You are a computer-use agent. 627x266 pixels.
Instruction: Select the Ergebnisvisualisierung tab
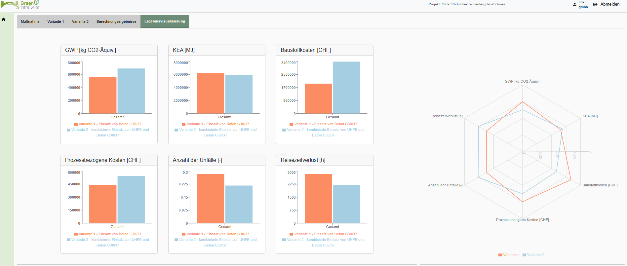coord(165,21)
